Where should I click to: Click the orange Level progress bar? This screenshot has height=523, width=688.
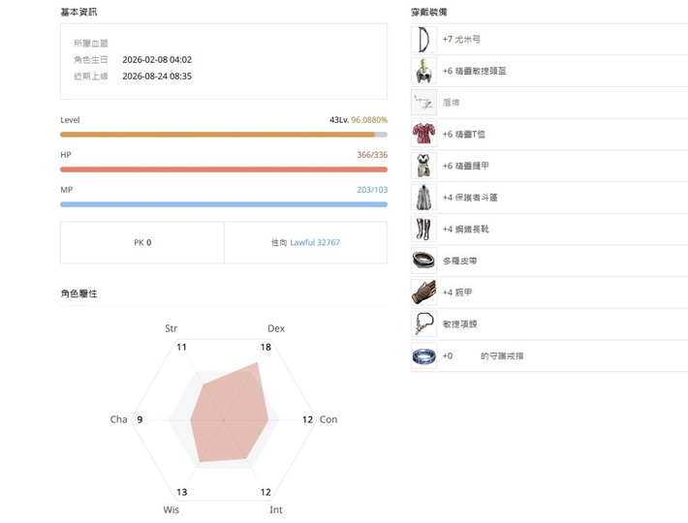coord(224,135)
